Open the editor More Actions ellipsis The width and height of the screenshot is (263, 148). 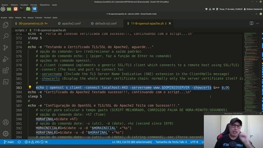tap(258, 23)
